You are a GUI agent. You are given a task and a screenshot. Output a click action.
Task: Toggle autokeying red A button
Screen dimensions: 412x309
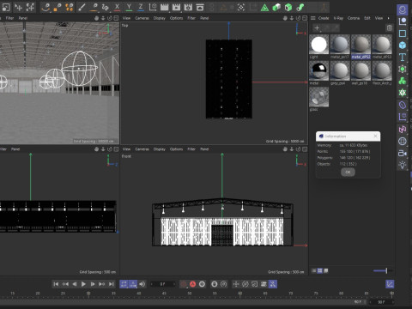193,284
